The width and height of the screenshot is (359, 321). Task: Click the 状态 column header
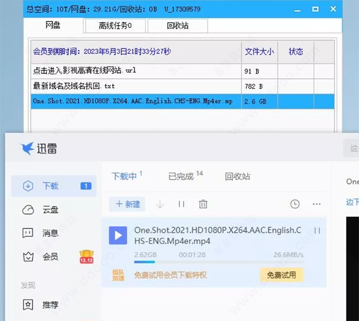296,52
